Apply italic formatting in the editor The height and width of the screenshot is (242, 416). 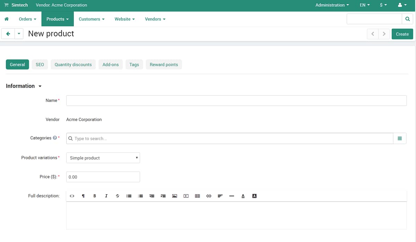pyautogui.click(x=106, y=196)
